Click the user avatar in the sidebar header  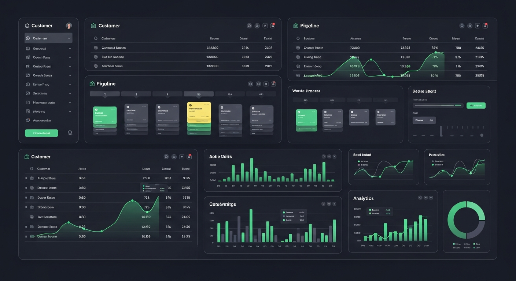69,26
